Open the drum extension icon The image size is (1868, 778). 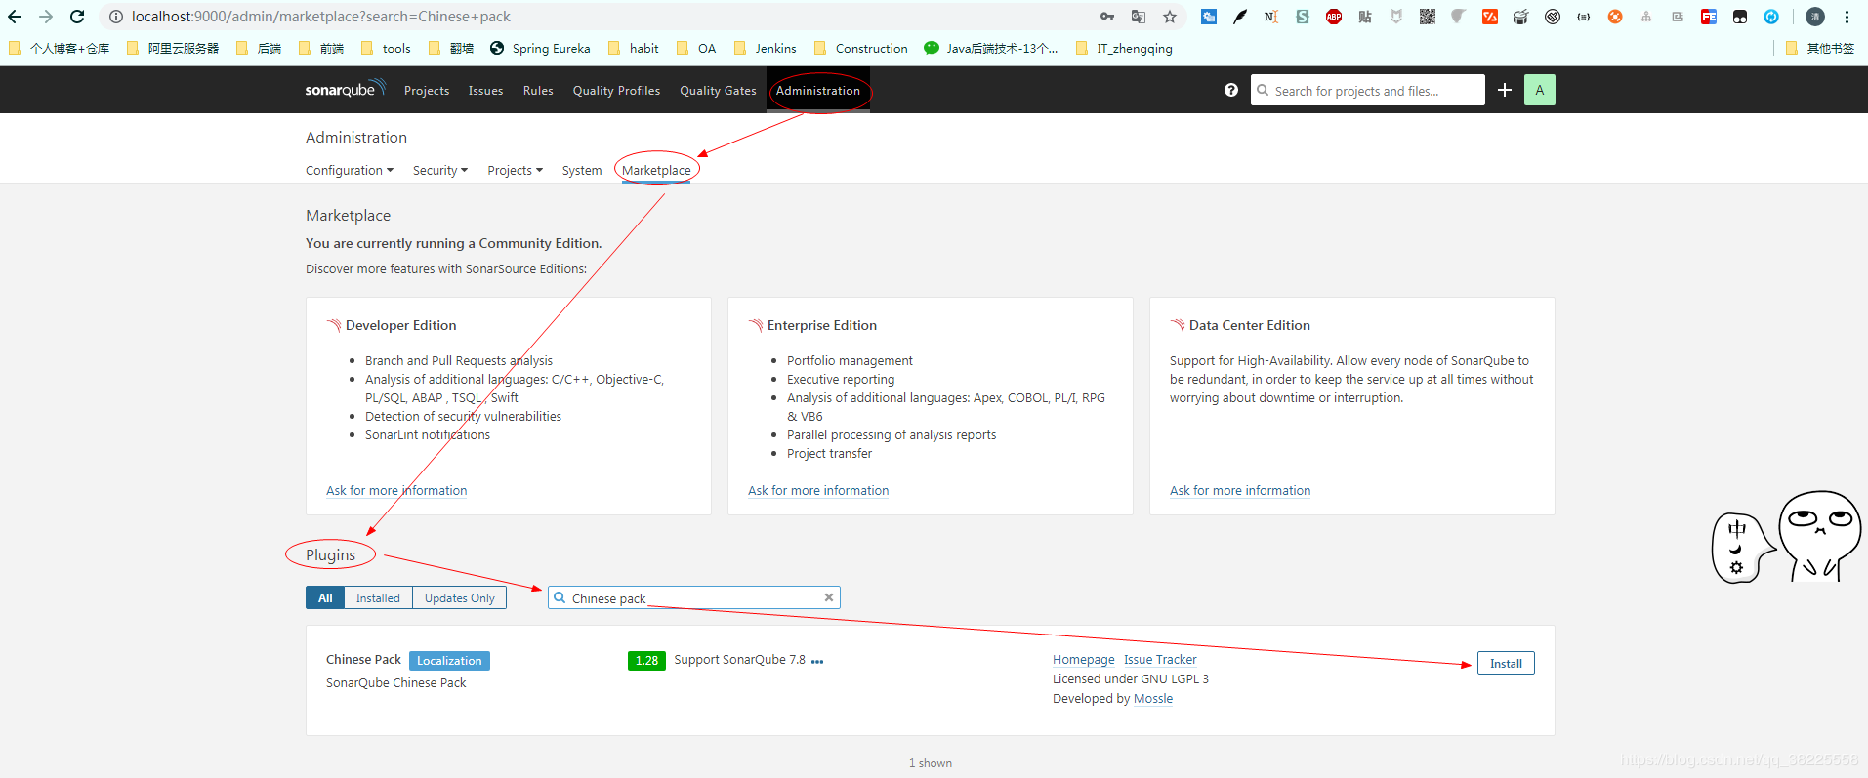(1521, 17)
